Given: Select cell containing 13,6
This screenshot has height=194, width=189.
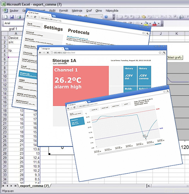Looking at the screenshot, I should coord(32,149).
